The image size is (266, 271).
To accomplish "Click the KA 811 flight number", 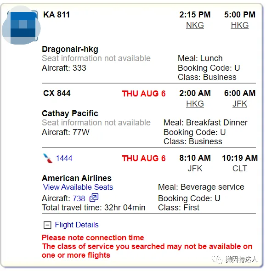I will (57, 15).
